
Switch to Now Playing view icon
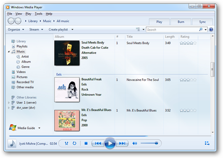coord(207,143)
